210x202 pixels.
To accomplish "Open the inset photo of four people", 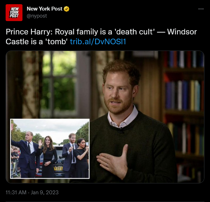I will pyautogui.click(x=50, y=149).
